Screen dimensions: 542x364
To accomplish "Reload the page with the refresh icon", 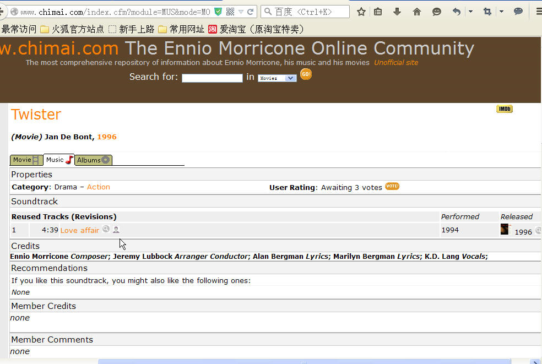I will click(251, 12).
